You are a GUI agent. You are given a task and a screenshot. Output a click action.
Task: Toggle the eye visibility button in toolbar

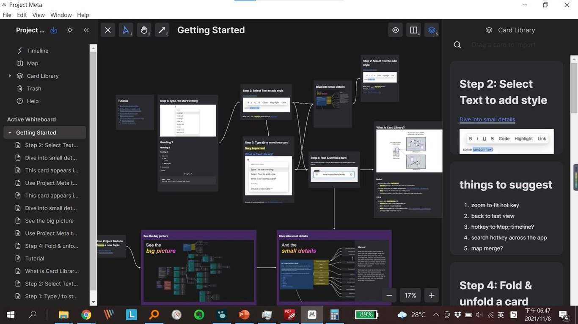[x=396, y=30]
